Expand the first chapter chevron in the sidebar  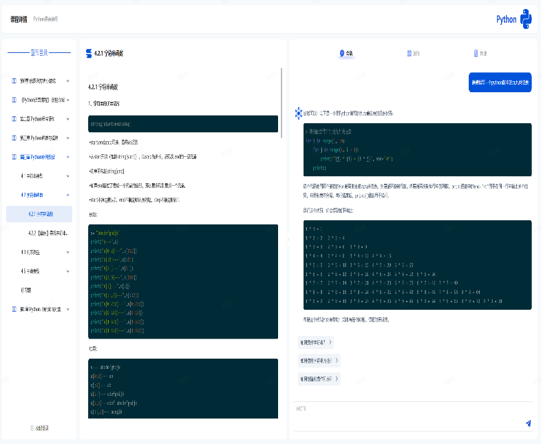(x=67, y=81)
